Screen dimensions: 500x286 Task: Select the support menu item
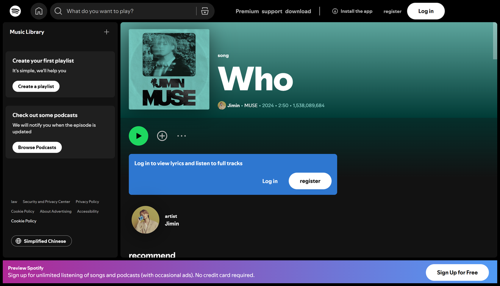pyautogui.click(x=272, y=11)
